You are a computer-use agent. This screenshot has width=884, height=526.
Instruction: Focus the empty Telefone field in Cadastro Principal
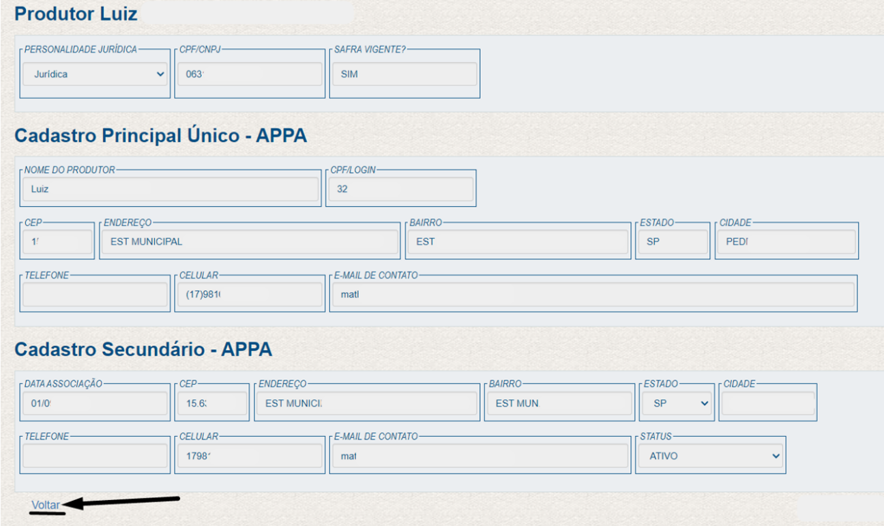95,295
